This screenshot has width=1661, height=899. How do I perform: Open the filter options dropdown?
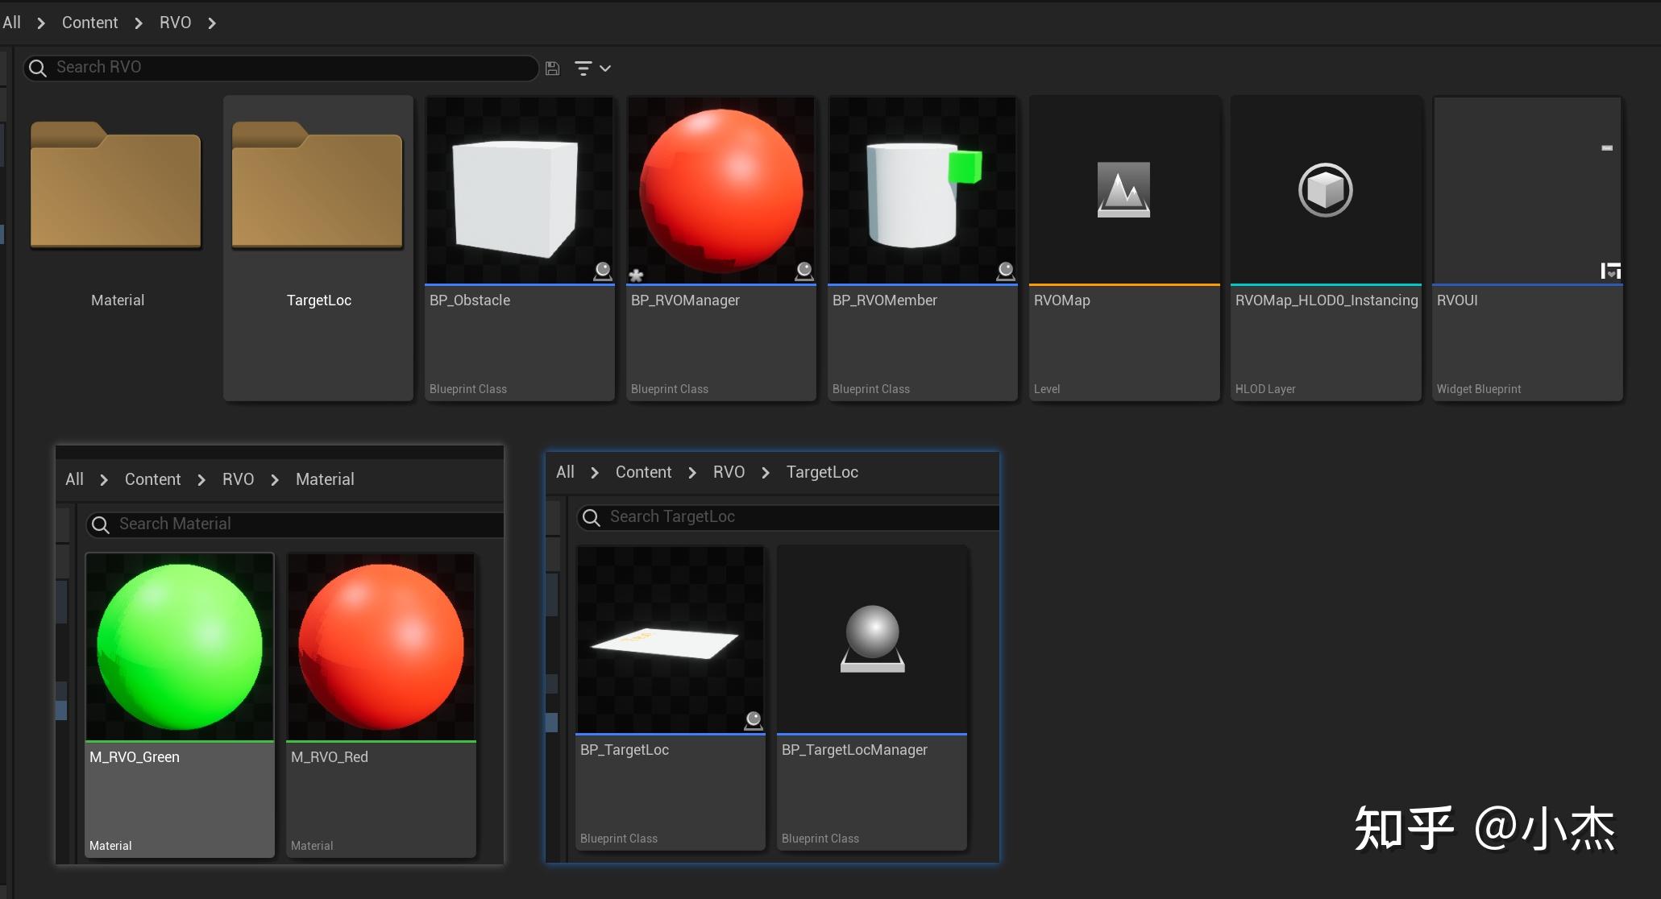click(592, 68)
